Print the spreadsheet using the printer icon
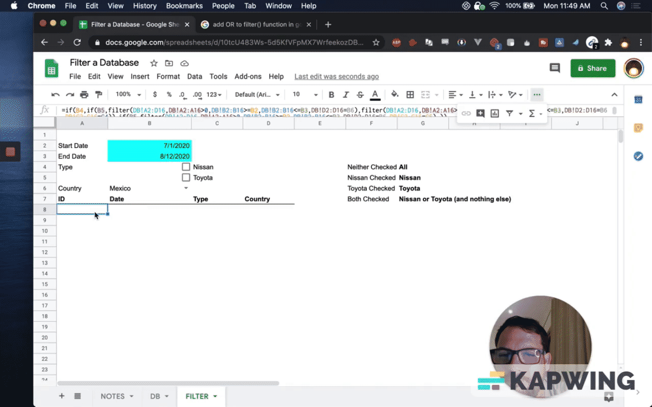The height and width of the screenshot is (407, 652). [84, 95]
